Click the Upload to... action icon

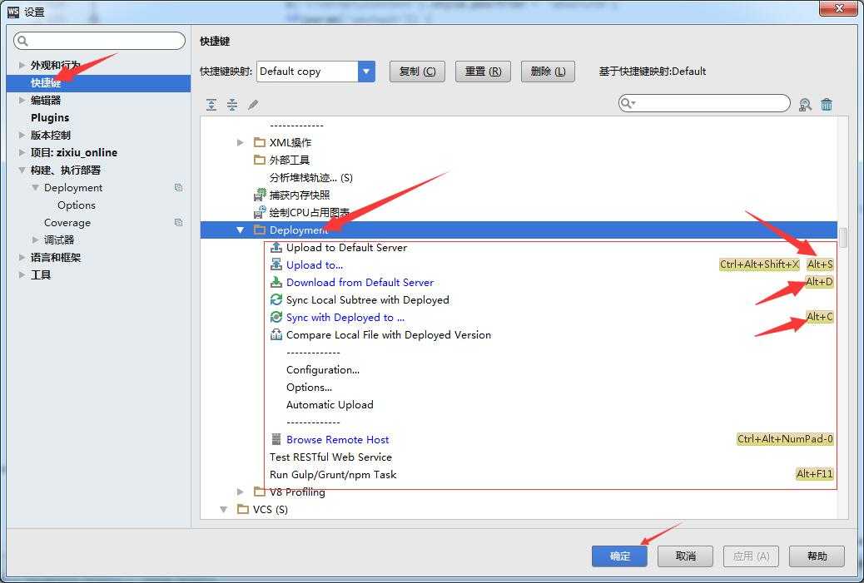pyautogui.click(x=276, y=264)
